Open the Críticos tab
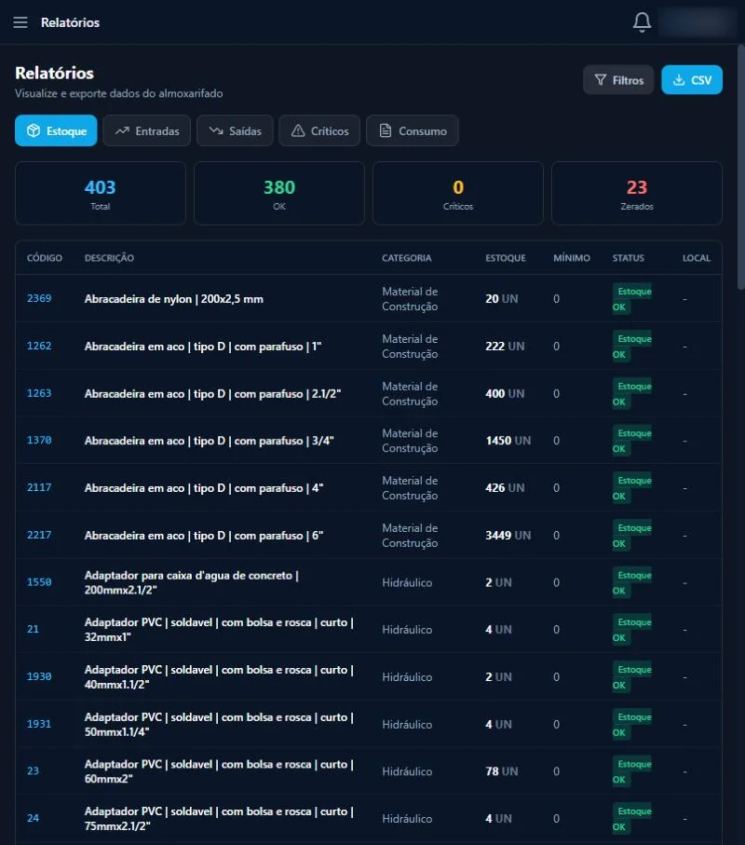This screenshot has height=845, width=745. [319, 130]
